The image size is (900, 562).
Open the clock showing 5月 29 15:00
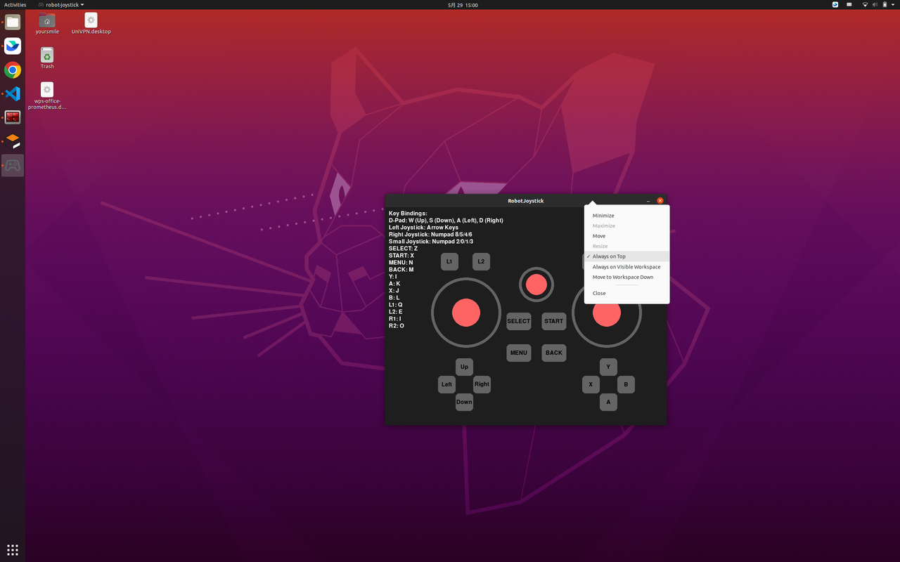click(x=463, y=5)
